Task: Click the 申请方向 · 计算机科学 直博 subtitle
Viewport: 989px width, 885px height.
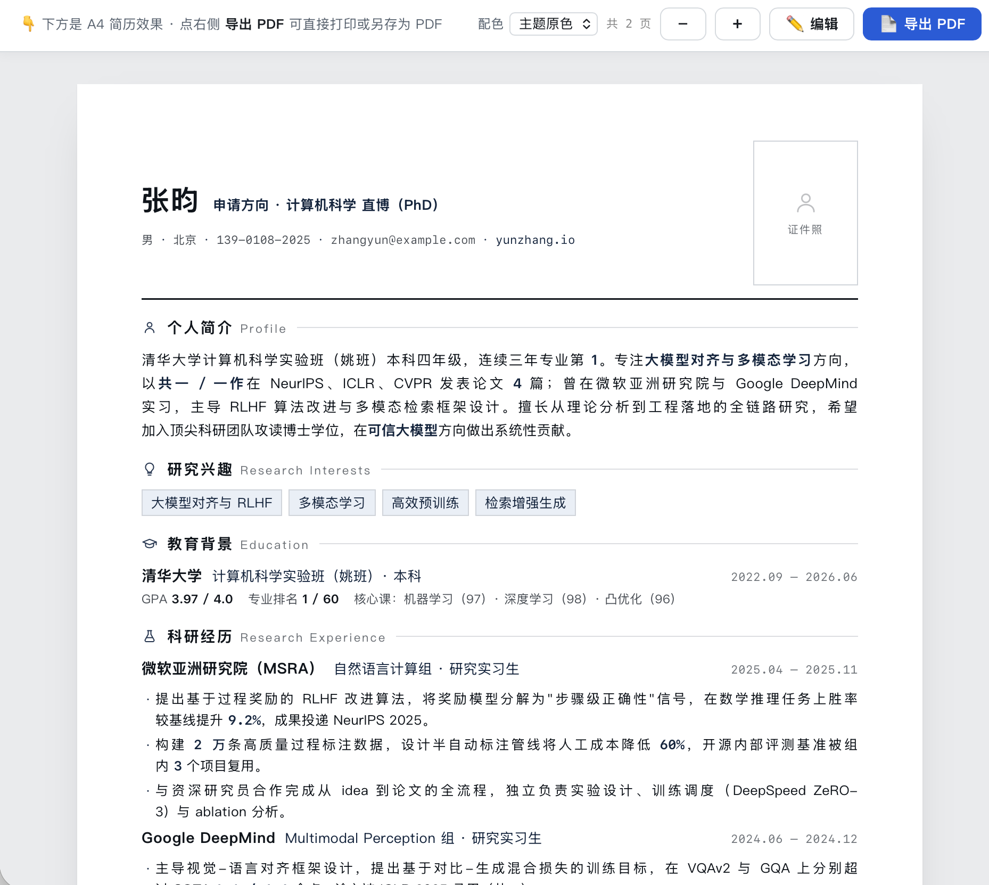Action: [x=325, y=205]
